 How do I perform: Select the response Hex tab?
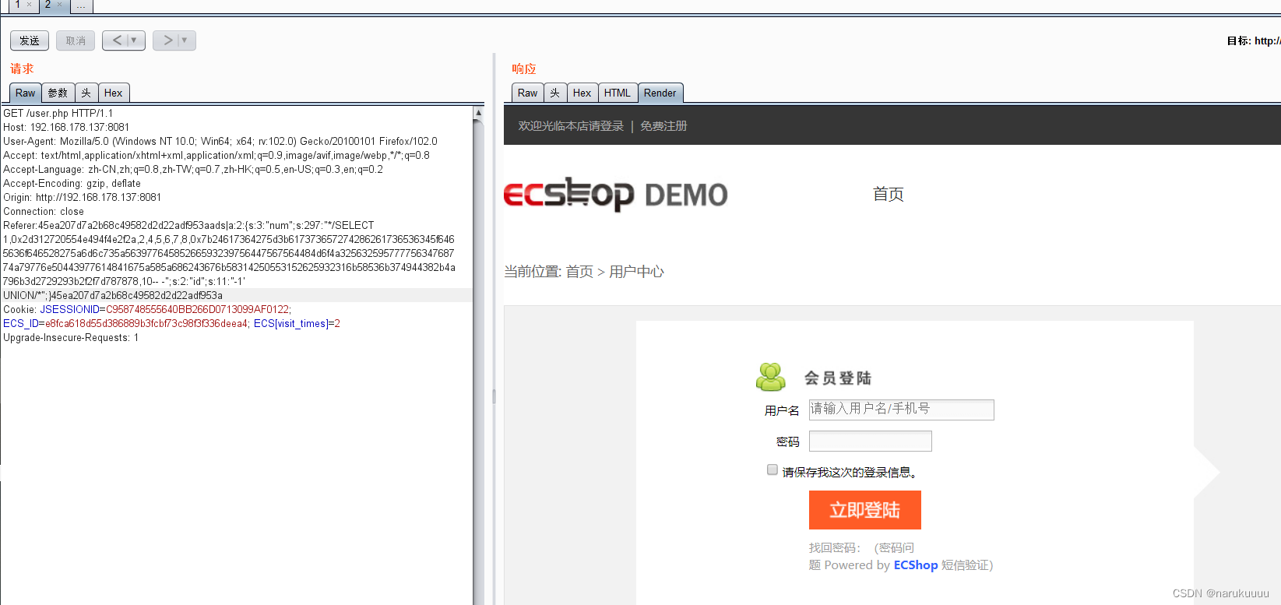pos(582,93)
